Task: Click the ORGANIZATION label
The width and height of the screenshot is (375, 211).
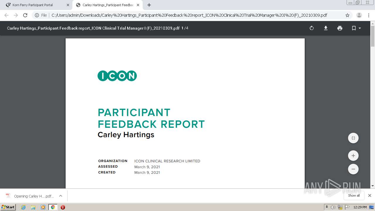Action: [113, 161]
